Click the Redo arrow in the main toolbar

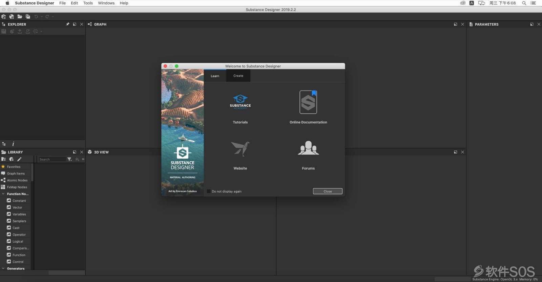(47, 17)
